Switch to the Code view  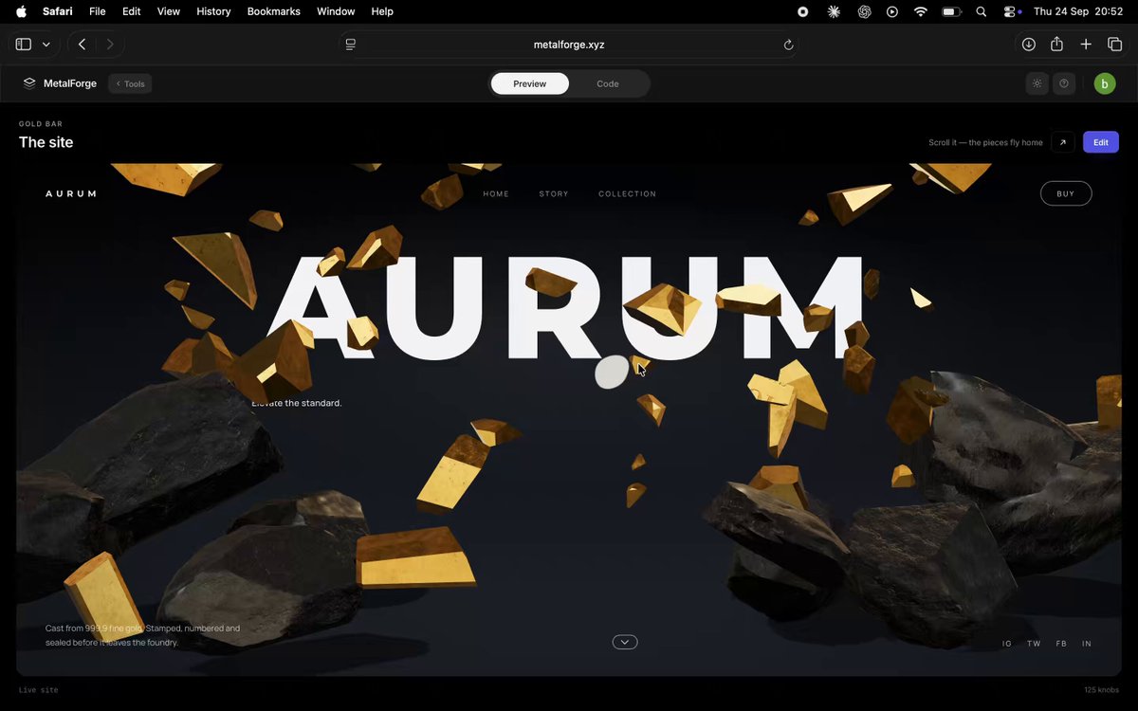click(x=608, y=83)
